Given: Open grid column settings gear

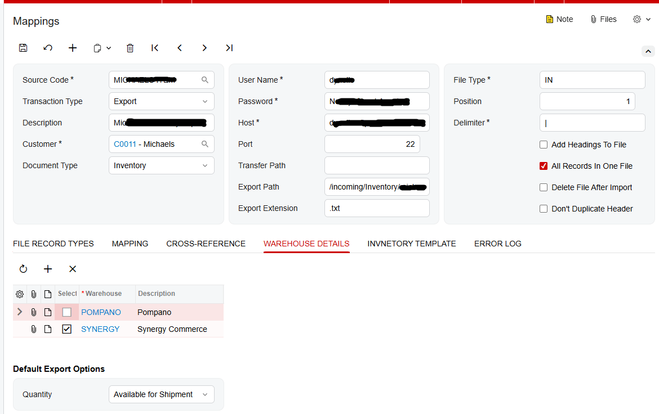Looking at the screenshot, I should (x=20, y=294).
